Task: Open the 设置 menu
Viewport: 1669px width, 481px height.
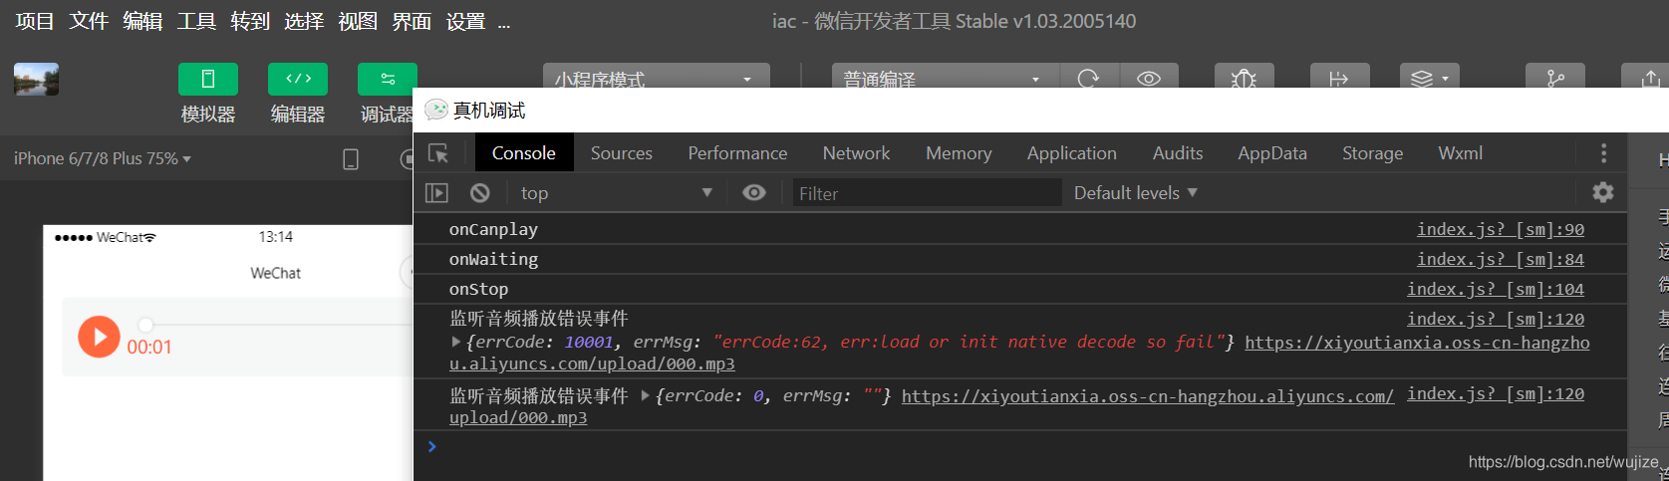Action: click(x=465, y=21)
